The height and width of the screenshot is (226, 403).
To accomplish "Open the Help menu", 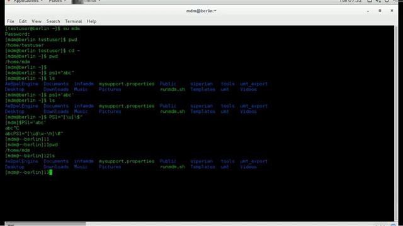I will pyautogui.click(x=91, y=21).
